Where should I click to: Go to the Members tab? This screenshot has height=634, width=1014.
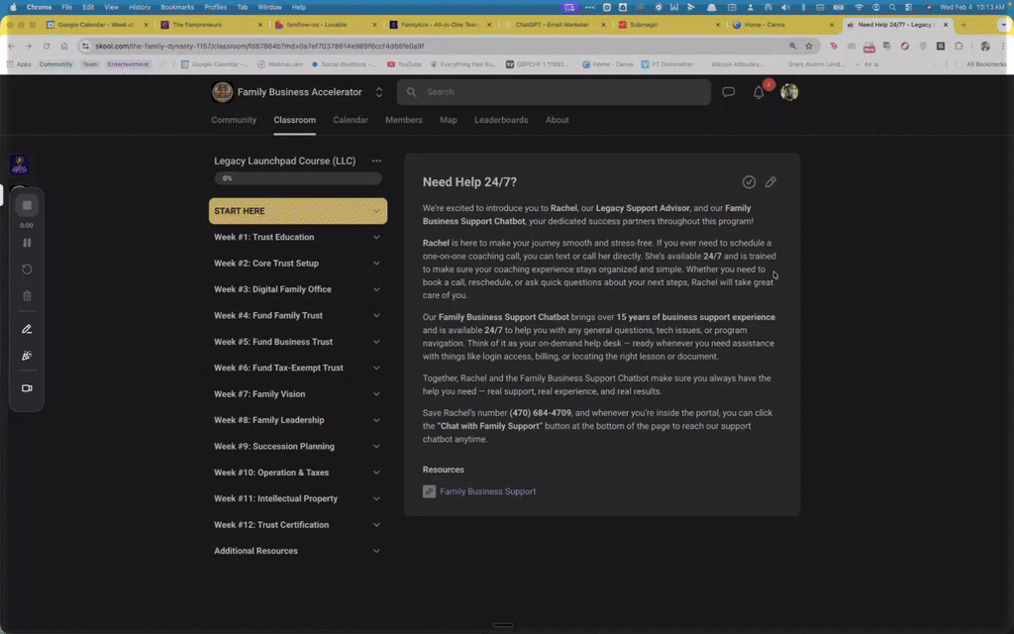point(404,120)
